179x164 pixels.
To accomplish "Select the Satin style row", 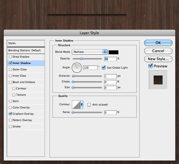I will click(x=26, y=101).
